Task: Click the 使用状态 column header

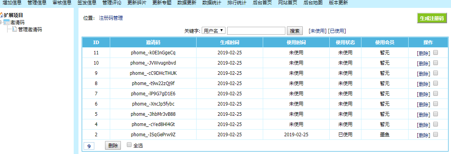Action: pos(346,42)
